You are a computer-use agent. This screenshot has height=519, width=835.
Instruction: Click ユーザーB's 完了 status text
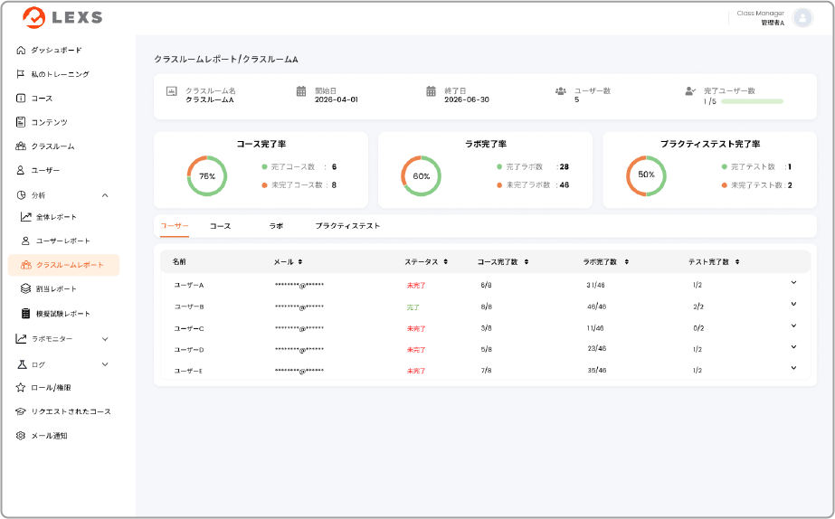[x=413, y=307]
